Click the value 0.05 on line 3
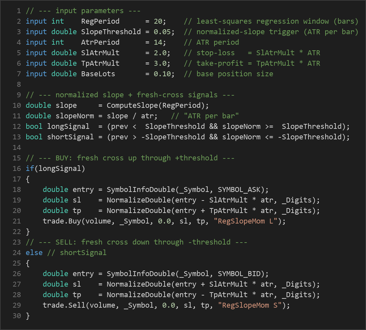366x330 pixels. (162, 32)
